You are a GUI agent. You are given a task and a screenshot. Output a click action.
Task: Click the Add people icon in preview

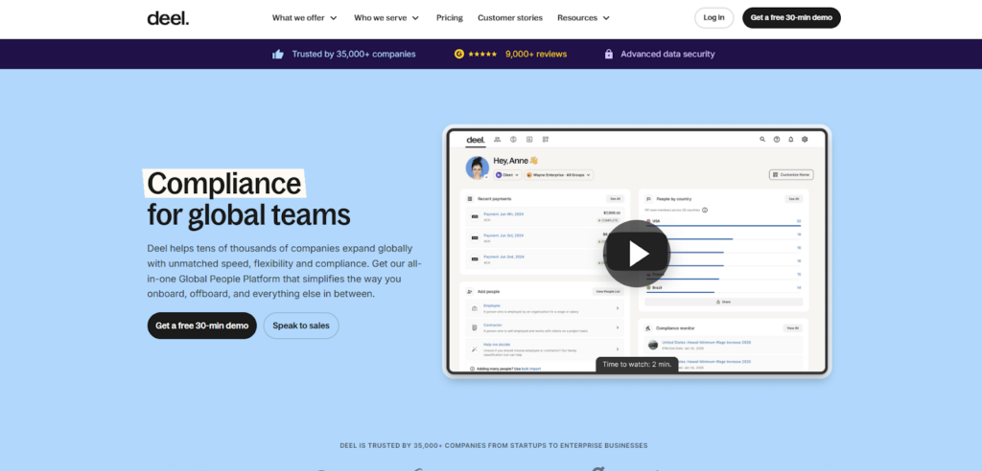point(470,291)
